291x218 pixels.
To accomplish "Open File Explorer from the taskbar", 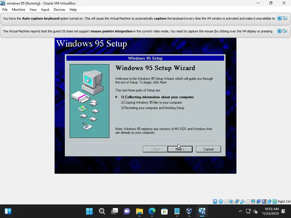I will pos(139,211).
